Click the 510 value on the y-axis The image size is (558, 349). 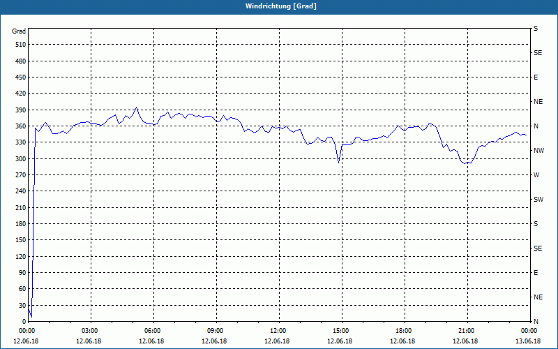(x=21, y=45)
